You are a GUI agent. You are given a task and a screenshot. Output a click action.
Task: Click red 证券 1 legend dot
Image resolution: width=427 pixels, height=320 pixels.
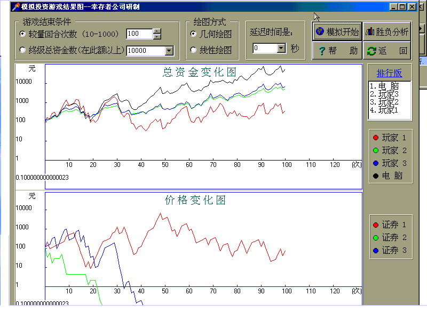point(376,225)
